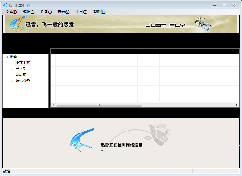Click the scrollbar right arrow

click(x=237, y=105)
